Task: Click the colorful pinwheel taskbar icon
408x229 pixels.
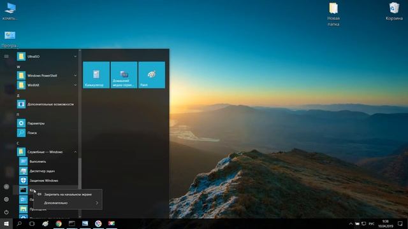Action: [x=98, y=223]
